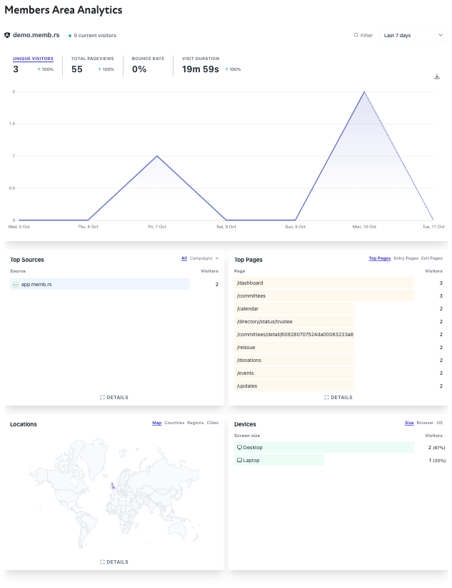This screenshot has width=452, height=588.
Task: Open Details for Top Pages
Action: click(x=338, y=397)
